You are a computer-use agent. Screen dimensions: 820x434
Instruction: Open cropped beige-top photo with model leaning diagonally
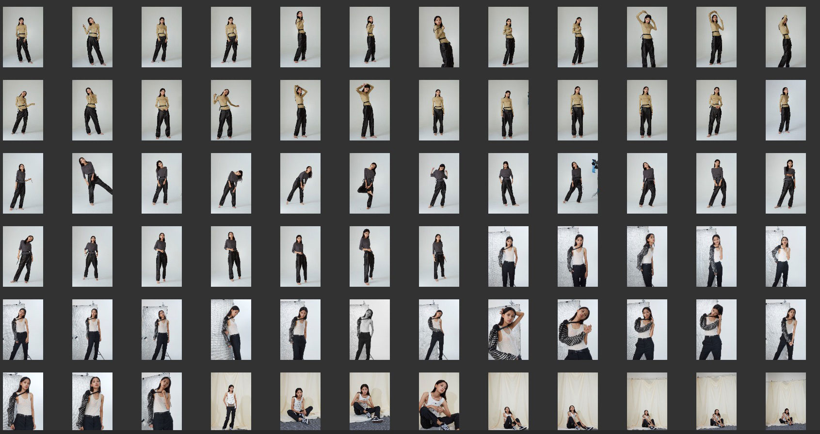pyautogui.click(x=439, y=37)
